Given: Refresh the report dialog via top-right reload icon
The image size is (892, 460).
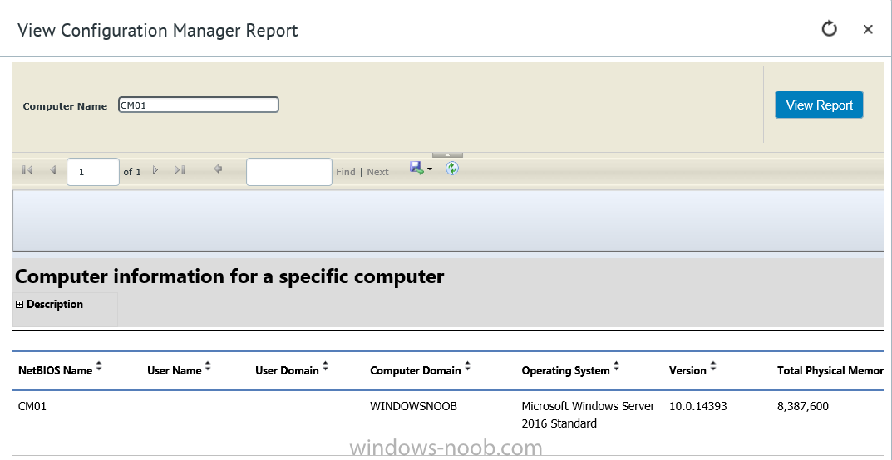Looking at the screenshot, I should pos(830,29).
